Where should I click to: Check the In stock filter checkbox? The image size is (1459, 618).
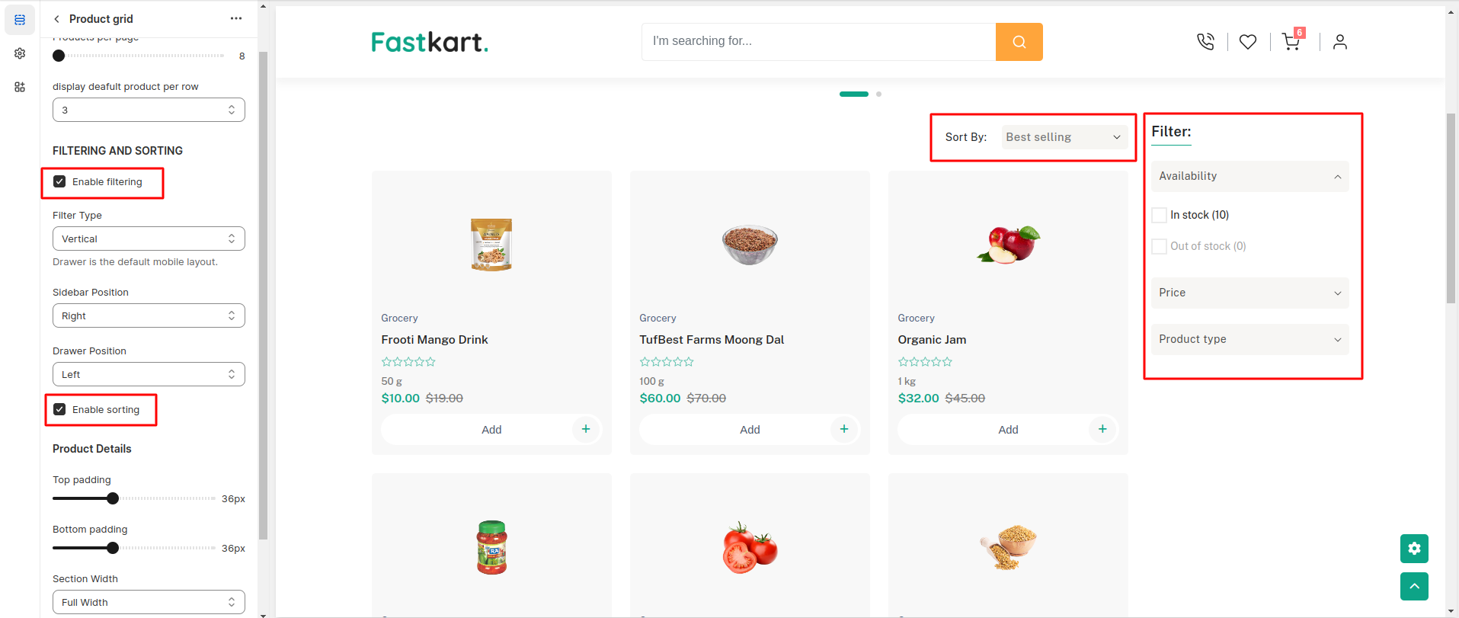click(1159, 216)
